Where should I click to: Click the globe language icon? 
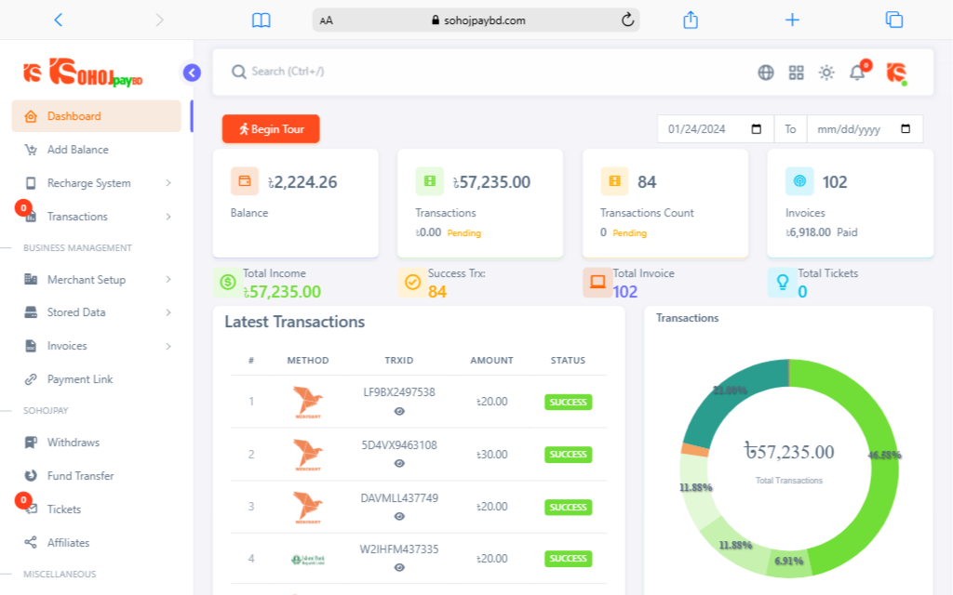click(x=766, y=73)
